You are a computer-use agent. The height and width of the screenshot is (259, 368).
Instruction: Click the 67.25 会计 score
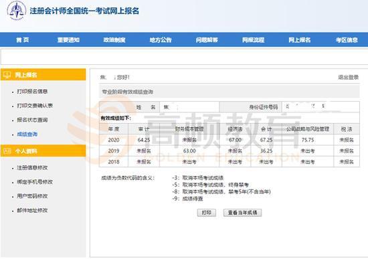pos(266,140)
